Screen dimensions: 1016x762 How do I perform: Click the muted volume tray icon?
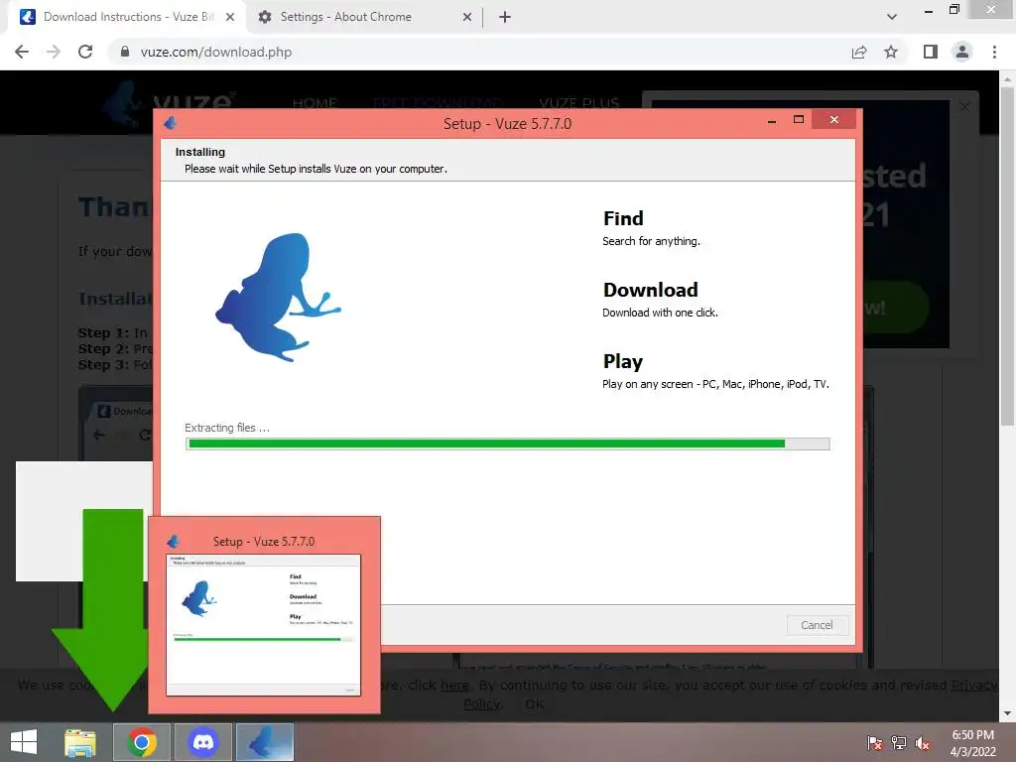click(x=922, y=742)
